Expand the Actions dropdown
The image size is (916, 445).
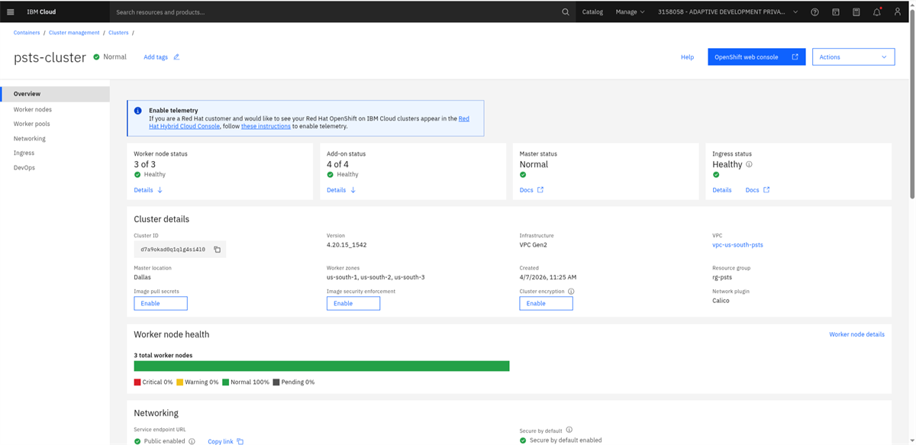pyautogui.click(x=853, y=57)
